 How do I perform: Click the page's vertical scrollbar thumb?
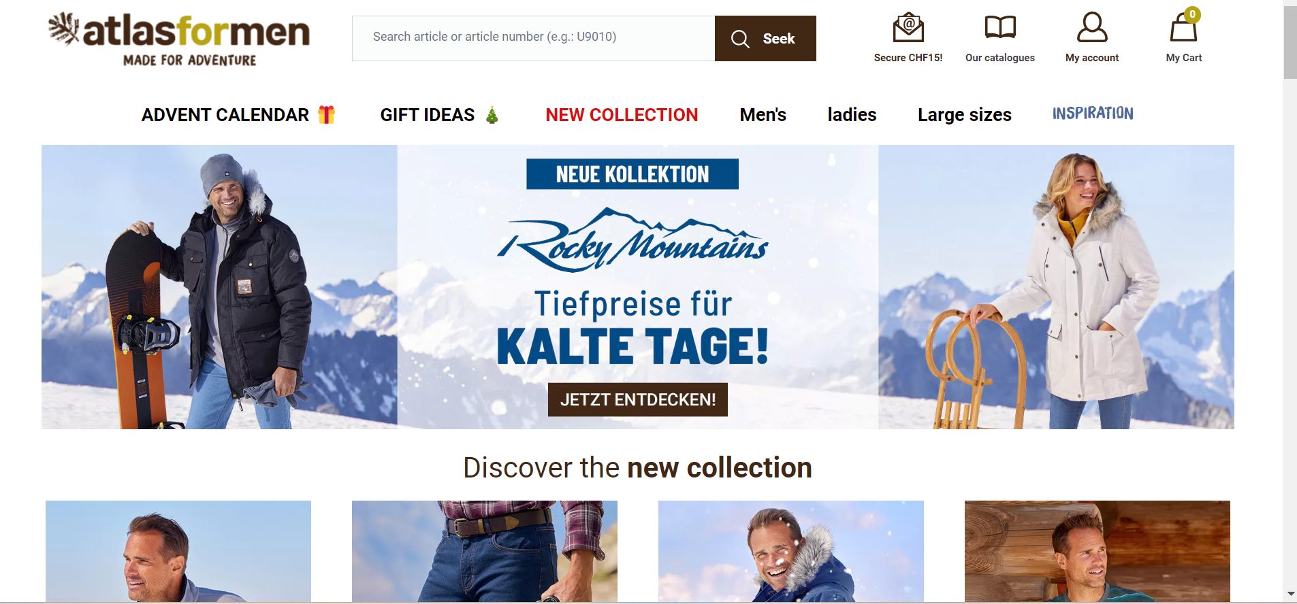[1290, 44]
